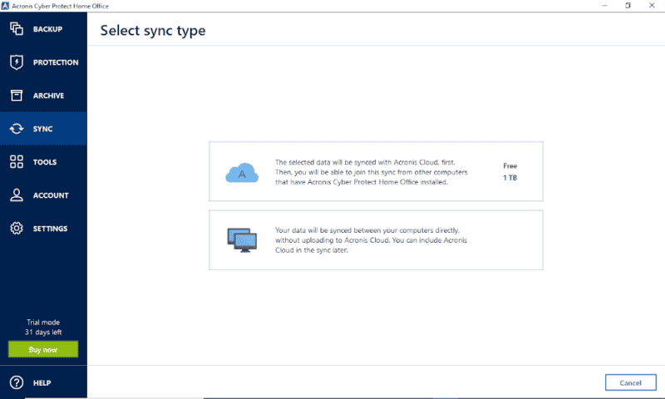
Task: Open the SETTINGS sidebar label
Action: (50, 229)
